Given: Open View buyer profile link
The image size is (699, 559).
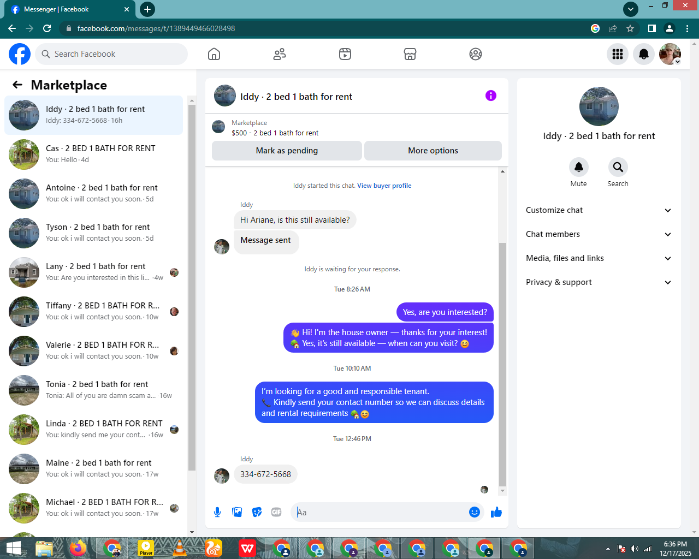Looking at the screenshot, I should click(384, 186).
